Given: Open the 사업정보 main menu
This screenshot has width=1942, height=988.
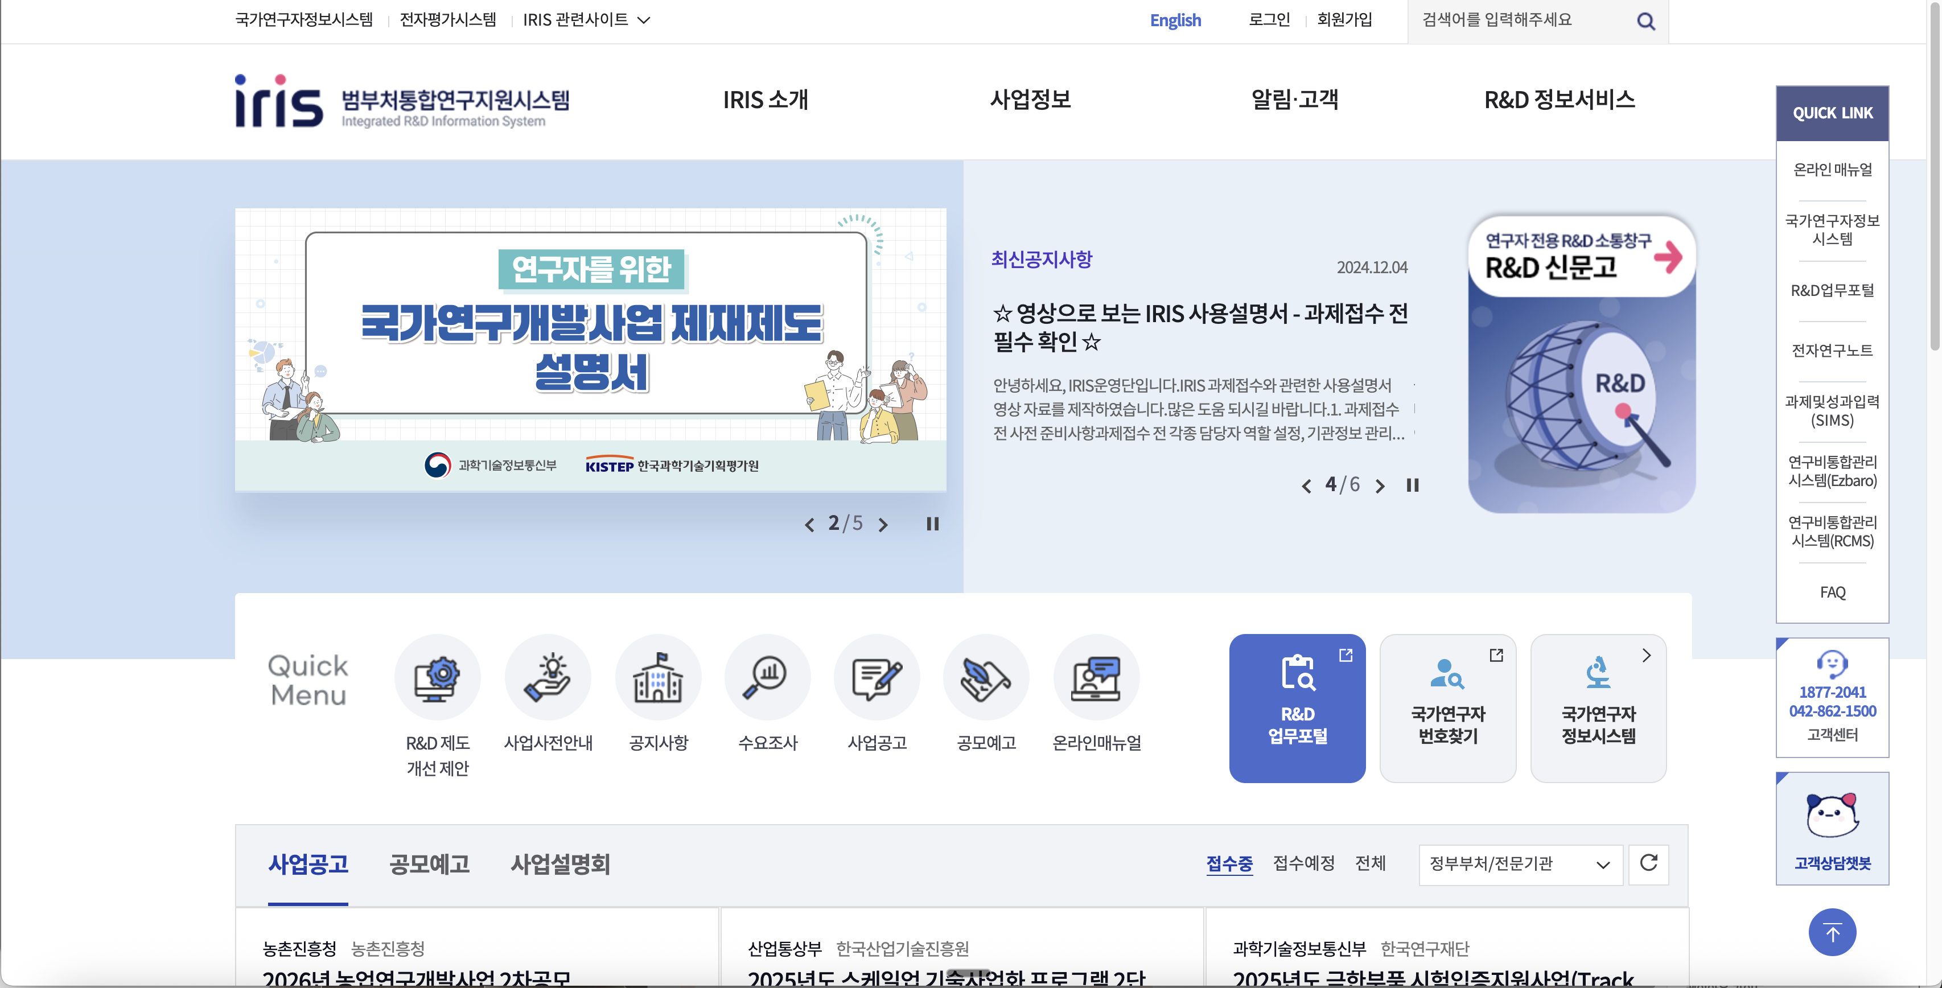Looking at the screenshot, I should pyautogui.click(x=1030, y=100).
